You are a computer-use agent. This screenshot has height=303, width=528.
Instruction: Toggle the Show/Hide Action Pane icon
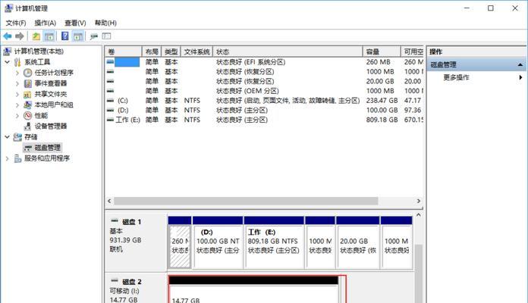78,36
